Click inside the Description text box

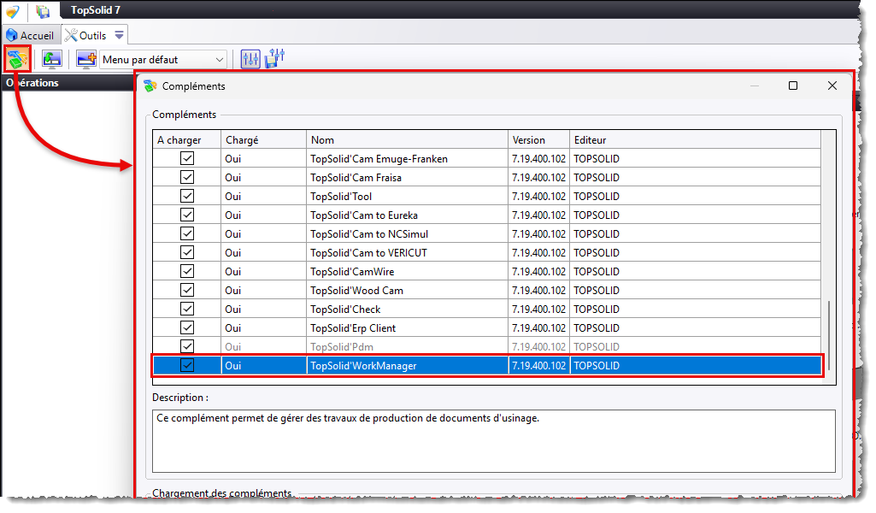(x=494, y=441)
